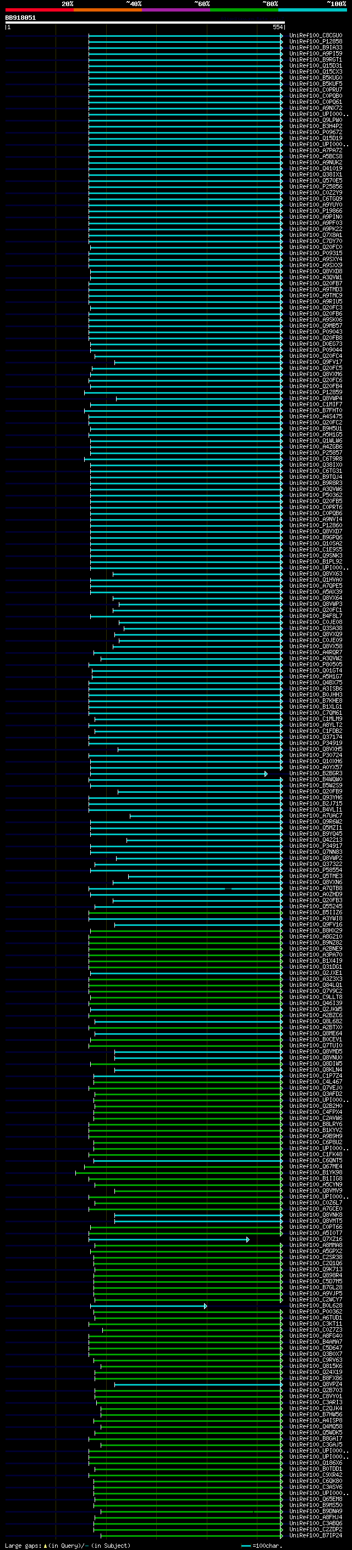Click the orange ~40% identity legend segment

coord(108,10)
